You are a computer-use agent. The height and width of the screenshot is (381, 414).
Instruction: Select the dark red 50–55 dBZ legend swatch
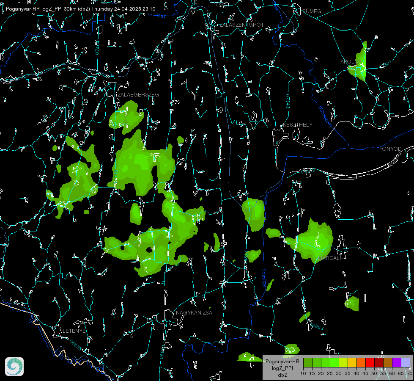tap(379, 362)
